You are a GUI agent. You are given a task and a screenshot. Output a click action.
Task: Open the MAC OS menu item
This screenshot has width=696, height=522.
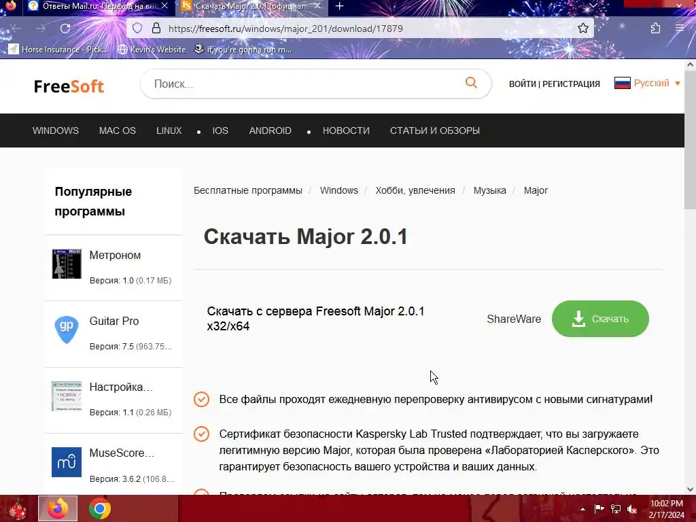tap(117, 130)
